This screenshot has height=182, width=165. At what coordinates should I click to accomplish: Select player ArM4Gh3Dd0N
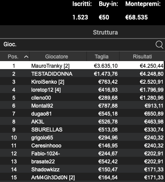tap(82, 177)
